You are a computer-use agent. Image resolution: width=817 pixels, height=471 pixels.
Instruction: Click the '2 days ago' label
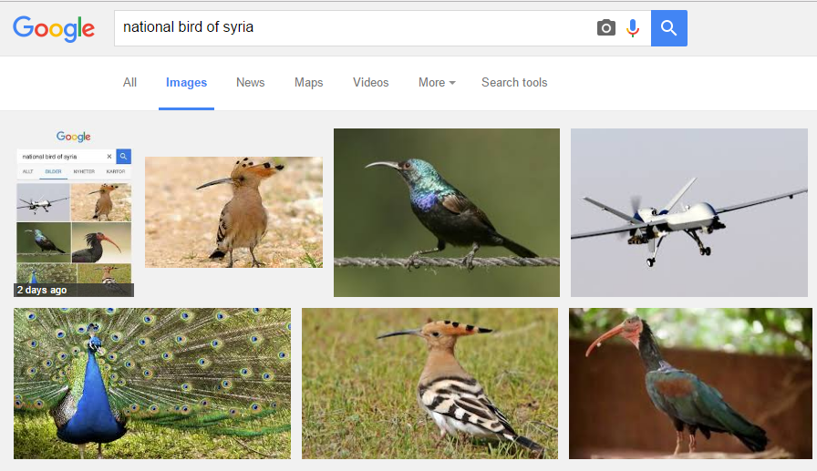[x=41, y=290]
